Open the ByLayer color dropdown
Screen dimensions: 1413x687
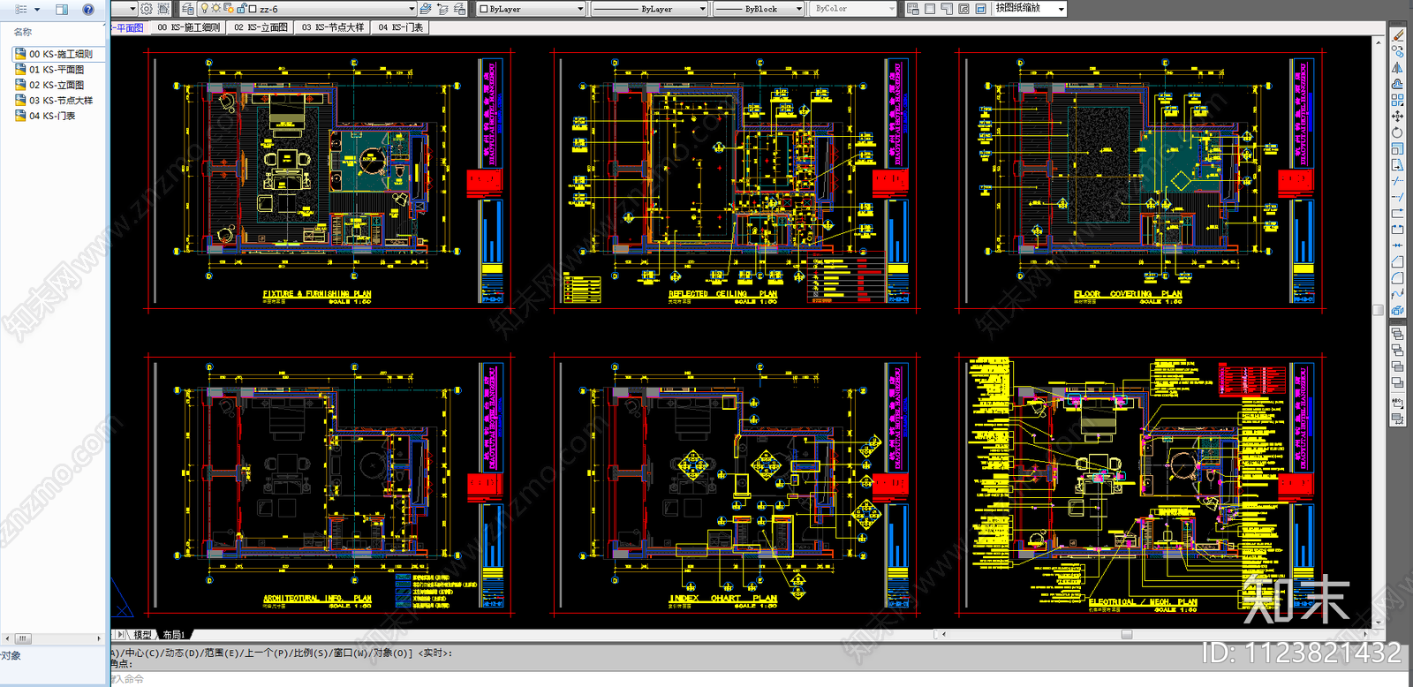click(x=580, y=9)
